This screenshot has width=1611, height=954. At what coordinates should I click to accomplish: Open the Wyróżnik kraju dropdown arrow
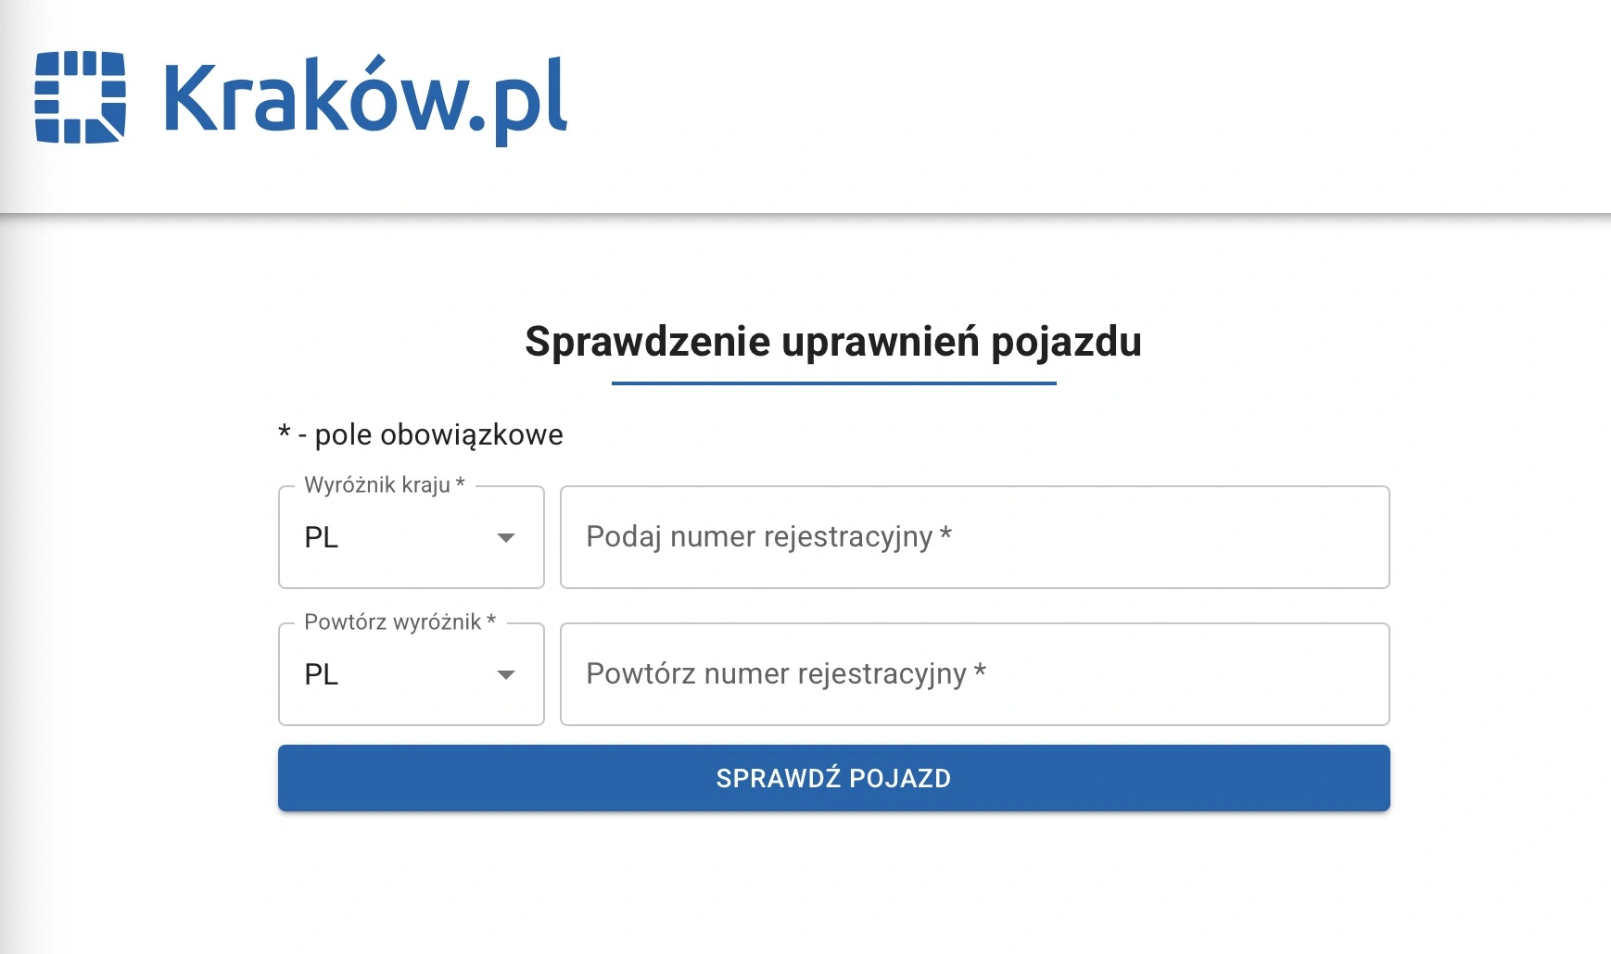pos(506,538)
